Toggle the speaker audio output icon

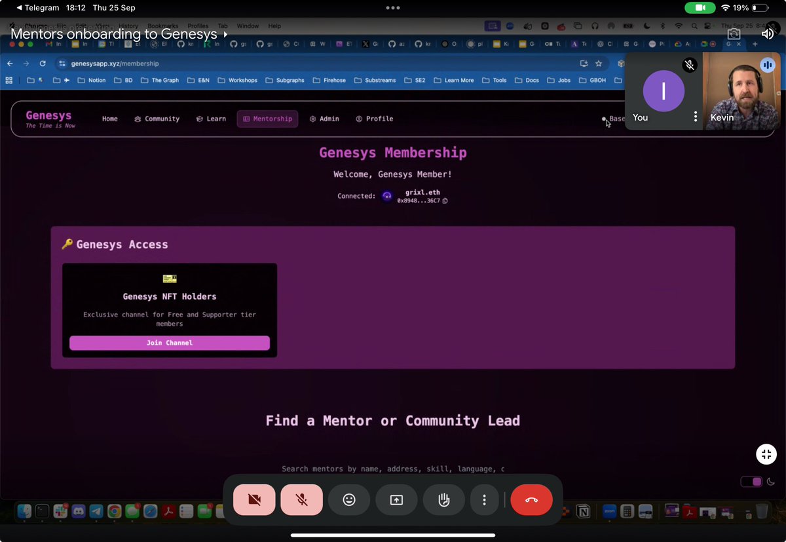tap(767, 33)
